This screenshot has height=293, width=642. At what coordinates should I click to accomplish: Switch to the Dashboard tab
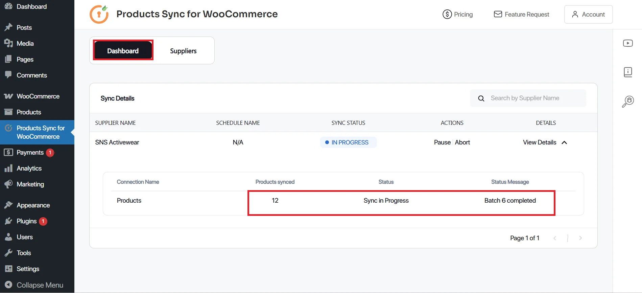click(x=123, y=50)
